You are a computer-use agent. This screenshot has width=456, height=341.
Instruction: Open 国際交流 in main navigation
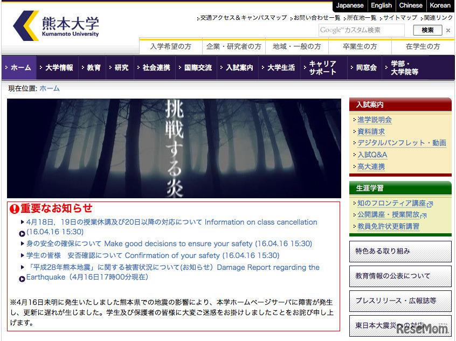pyautogui.click(x=196, y=67)
